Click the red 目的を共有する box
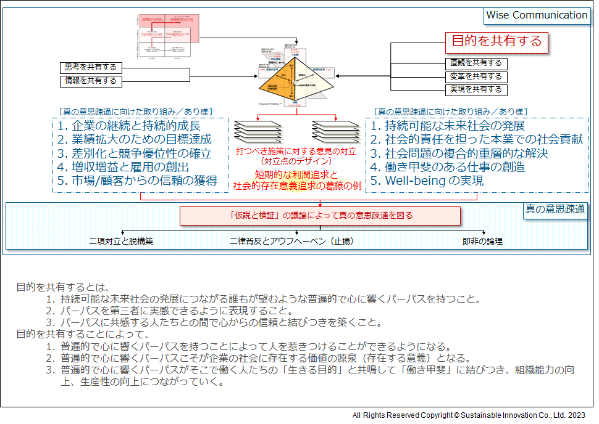 point(496,41)
